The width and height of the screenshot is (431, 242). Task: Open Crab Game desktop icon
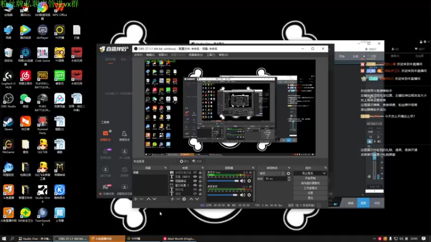click(43, 55)
